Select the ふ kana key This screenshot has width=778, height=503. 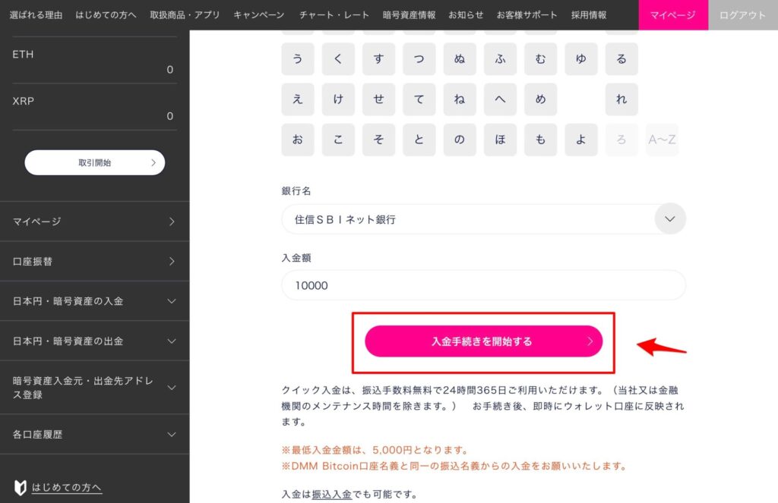(500, 59)
